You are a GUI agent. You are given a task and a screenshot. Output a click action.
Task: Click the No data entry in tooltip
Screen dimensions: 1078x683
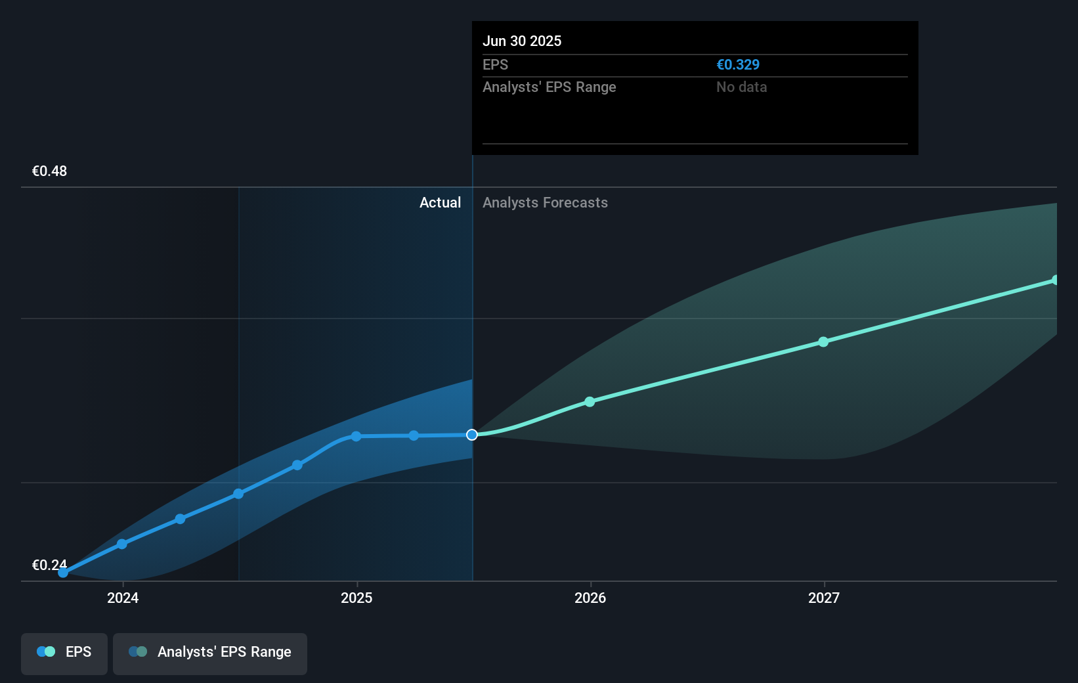[741, 87]
